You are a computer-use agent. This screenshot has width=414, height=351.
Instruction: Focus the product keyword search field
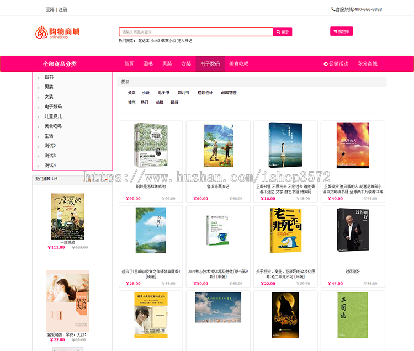pos(196,32)
